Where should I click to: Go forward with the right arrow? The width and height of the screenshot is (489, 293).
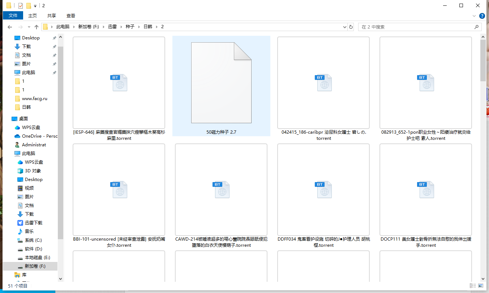[x=20, y=27]
